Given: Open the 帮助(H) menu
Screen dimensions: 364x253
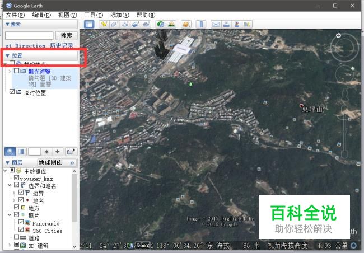Looking at the screenshot, I should (x=146, y=15).
